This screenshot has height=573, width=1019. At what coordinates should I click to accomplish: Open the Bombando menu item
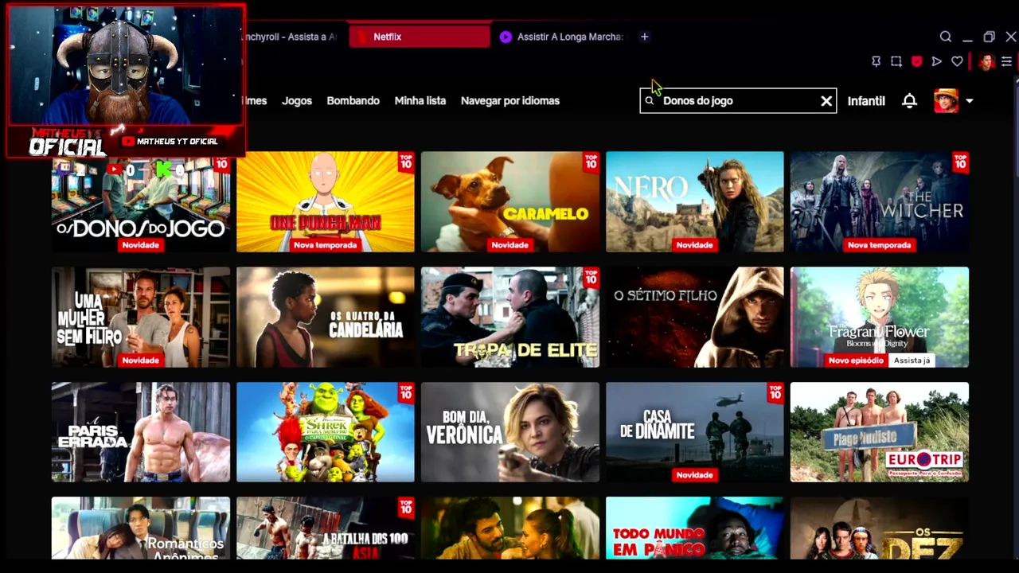coord(353,101)
